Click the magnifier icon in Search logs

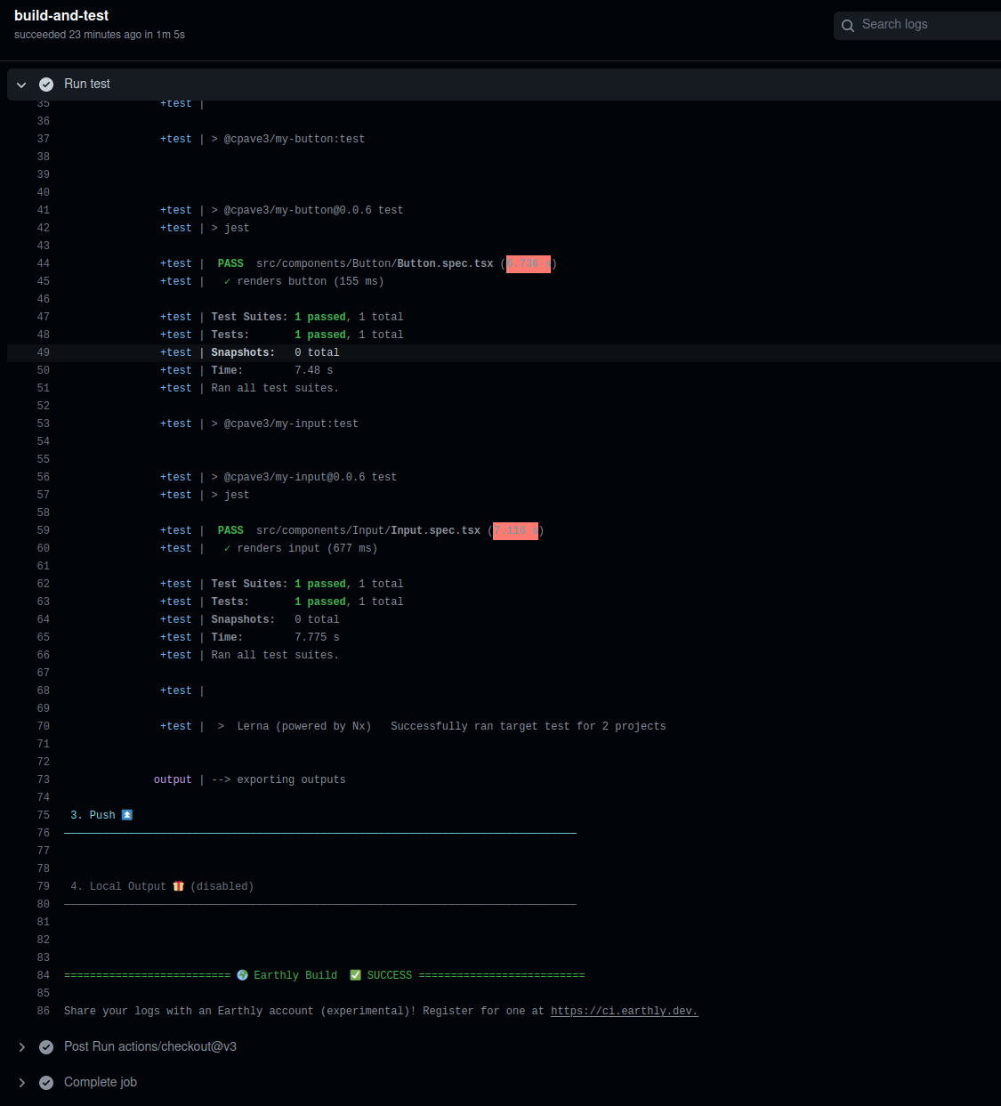tap(848, 26)
